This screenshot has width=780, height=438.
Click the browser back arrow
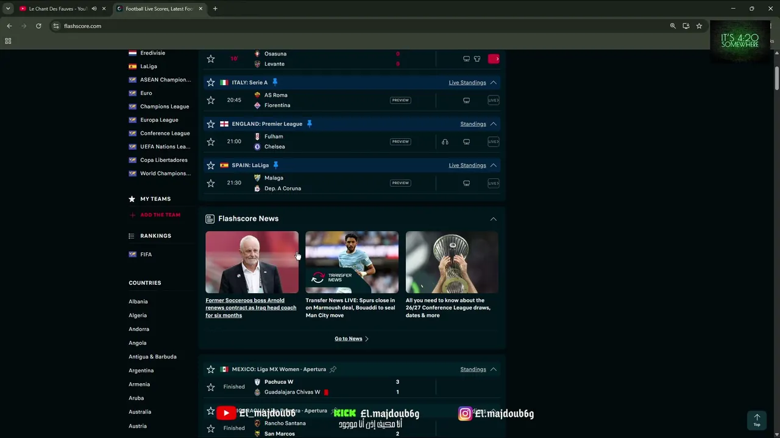(x=9, y=26)
